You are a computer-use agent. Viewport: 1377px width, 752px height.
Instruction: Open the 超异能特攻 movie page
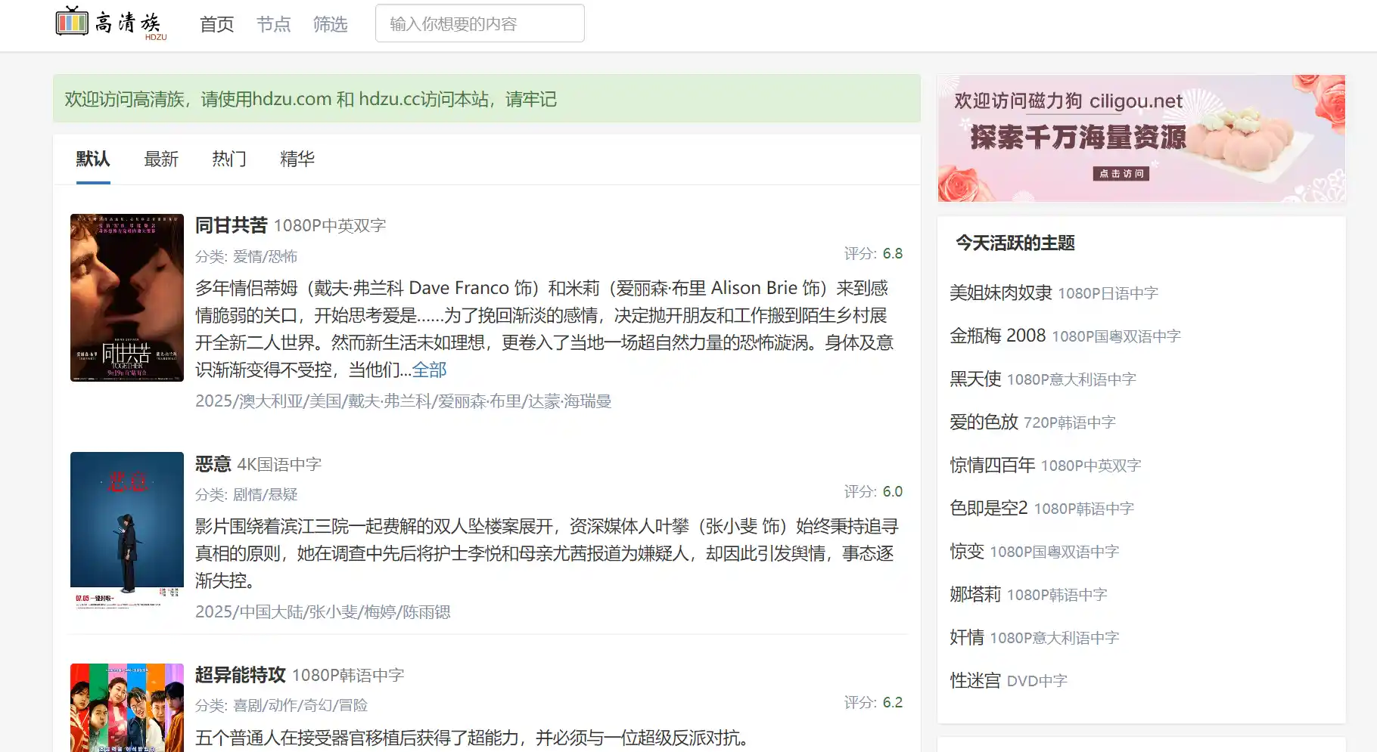pos(239,674)
